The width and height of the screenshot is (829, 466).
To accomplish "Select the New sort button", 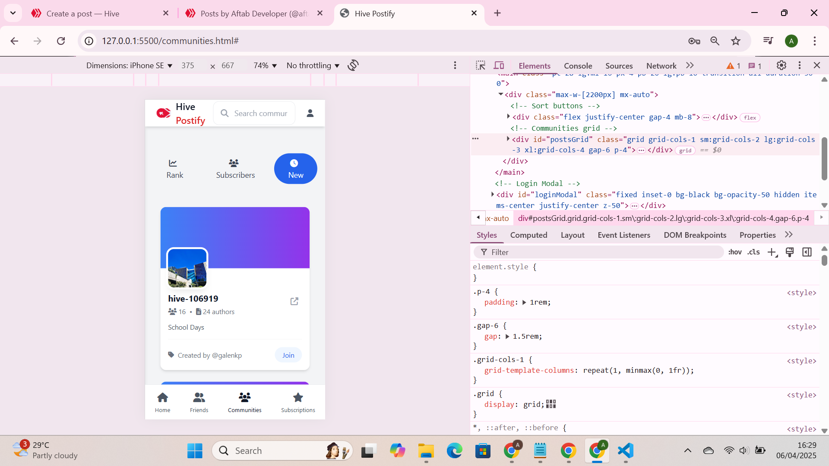I will [x=296, y=169].
